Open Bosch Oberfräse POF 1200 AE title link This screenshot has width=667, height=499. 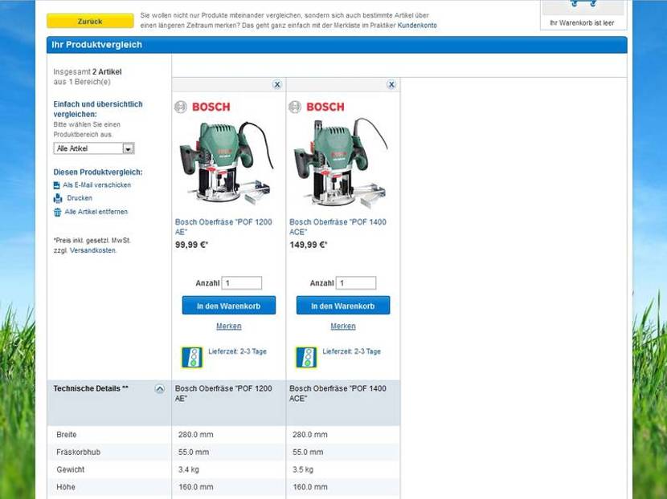[223, 227]
